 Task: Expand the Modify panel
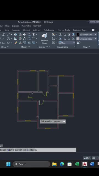(25, 47)
